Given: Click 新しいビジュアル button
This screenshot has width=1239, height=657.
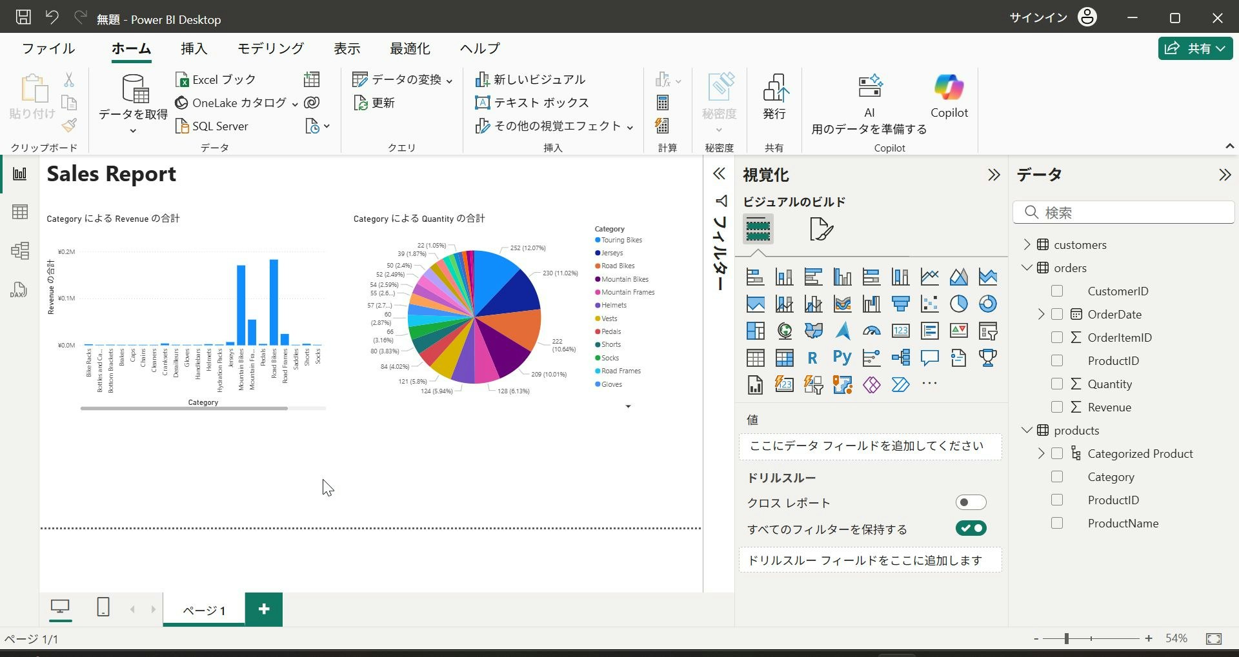Looking at the screenshot, I should (530, 79).
